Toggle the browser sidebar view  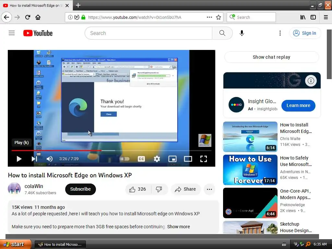click(x=313, y=18)
